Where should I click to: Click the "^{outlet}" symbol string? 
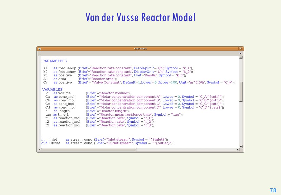[x=162, y=143]
